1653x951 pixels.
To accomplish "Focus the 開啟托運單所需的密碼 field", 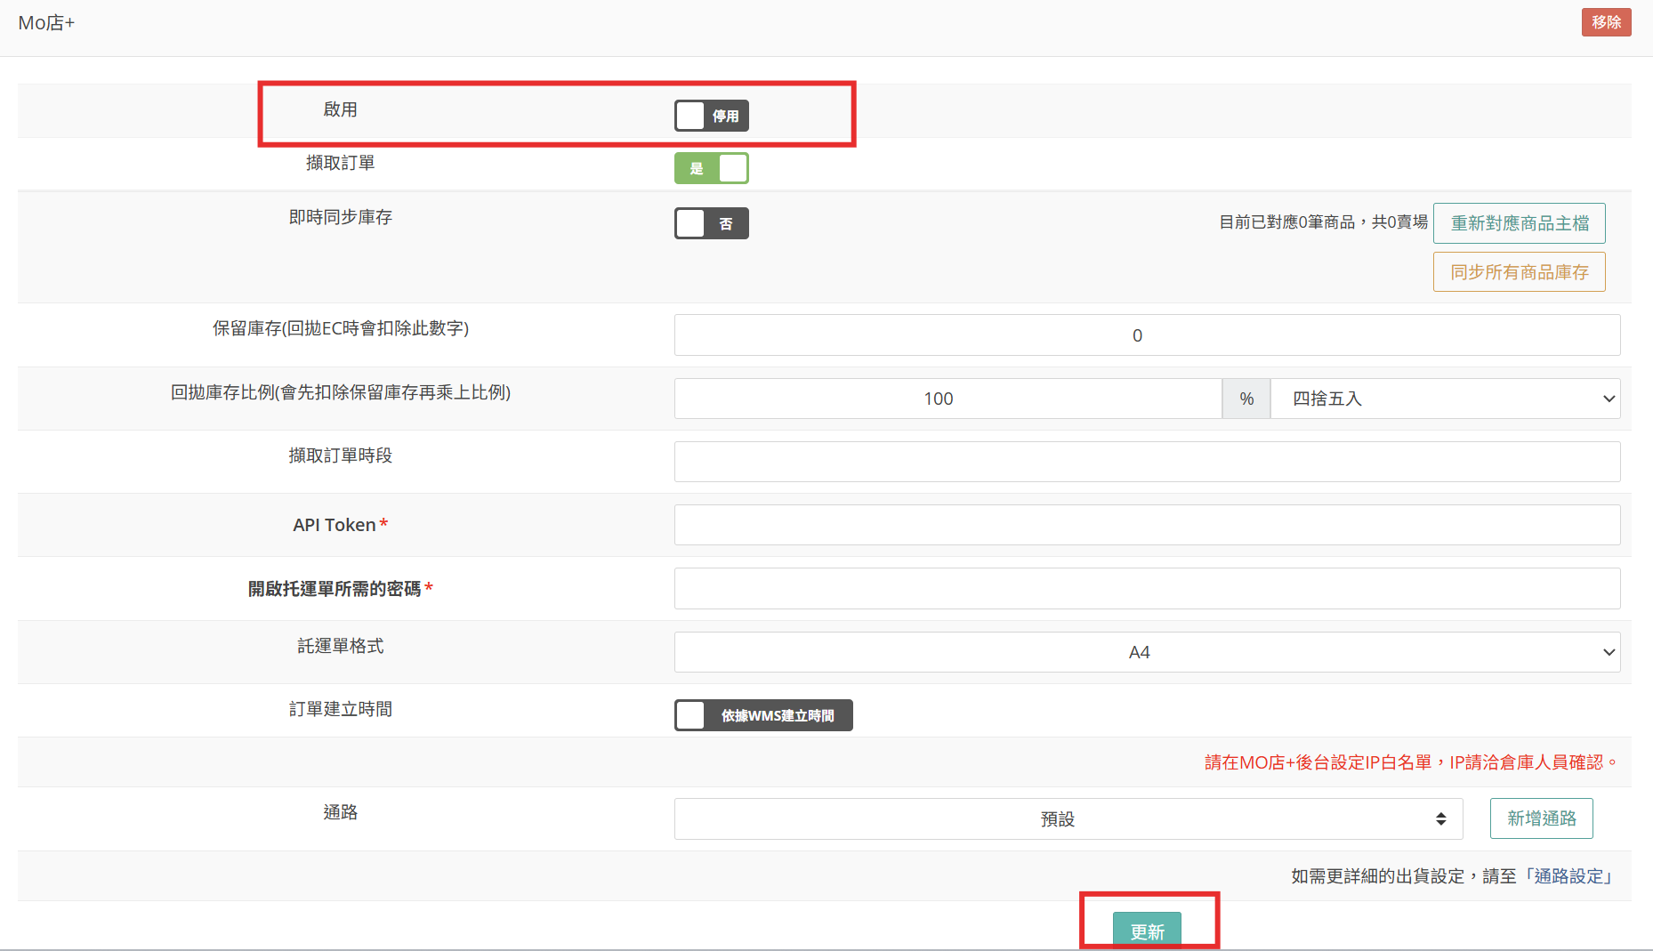I will coord(1146,589).
